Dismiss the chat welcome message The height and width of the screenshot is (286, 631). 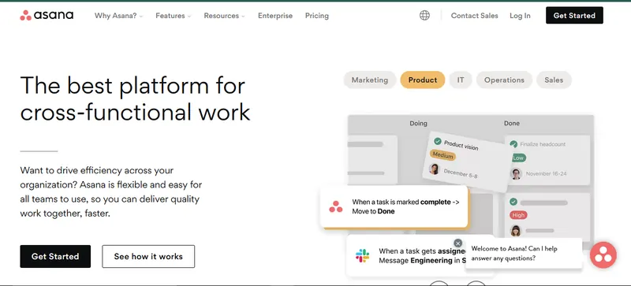[458, 243]
